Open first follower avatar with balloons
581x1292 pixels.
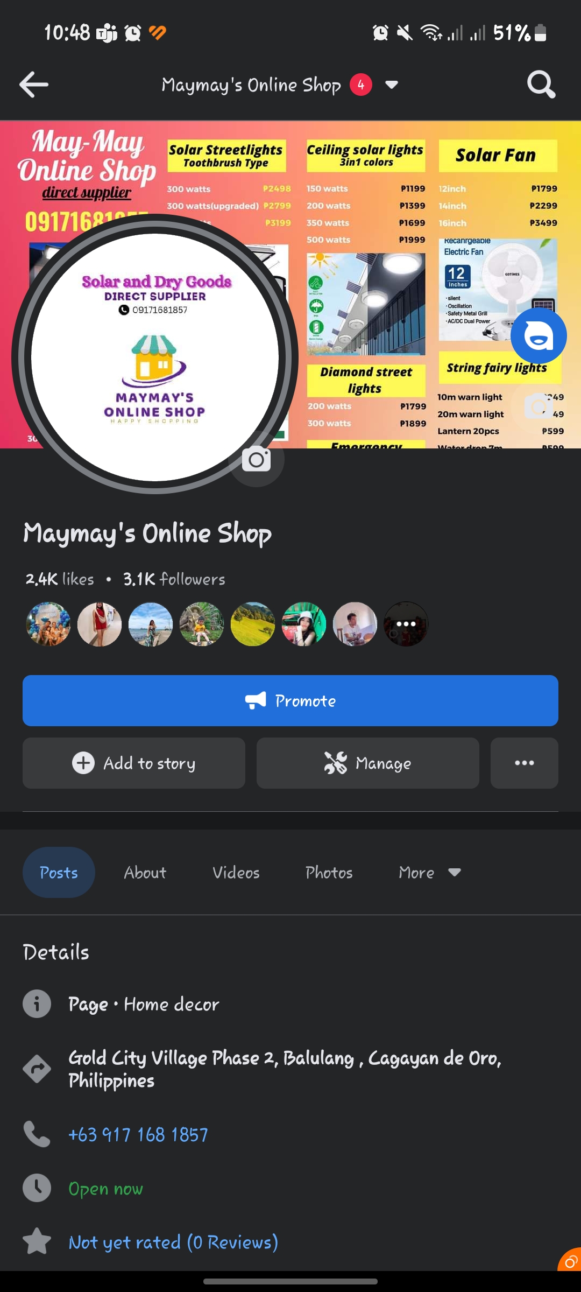(x=48, y=624)
